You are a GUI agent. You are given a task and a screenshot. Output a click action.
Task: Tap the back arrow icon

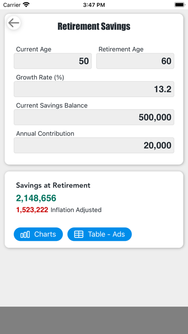point(14,23)
